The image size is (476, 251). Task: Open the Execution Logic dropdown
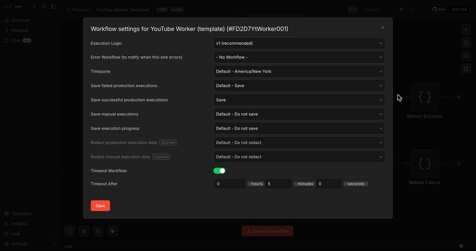(299, 43)
